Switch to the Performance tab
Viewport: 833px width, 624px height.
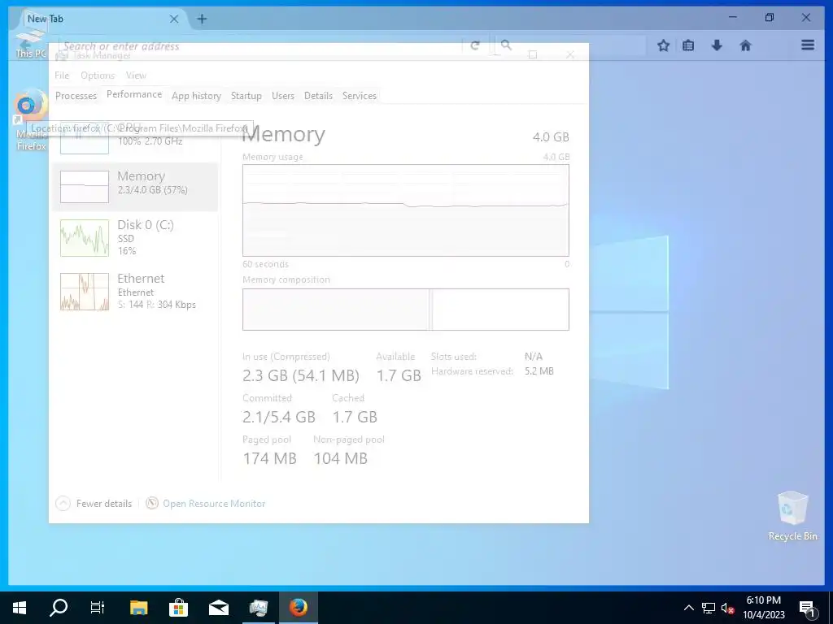134,94
